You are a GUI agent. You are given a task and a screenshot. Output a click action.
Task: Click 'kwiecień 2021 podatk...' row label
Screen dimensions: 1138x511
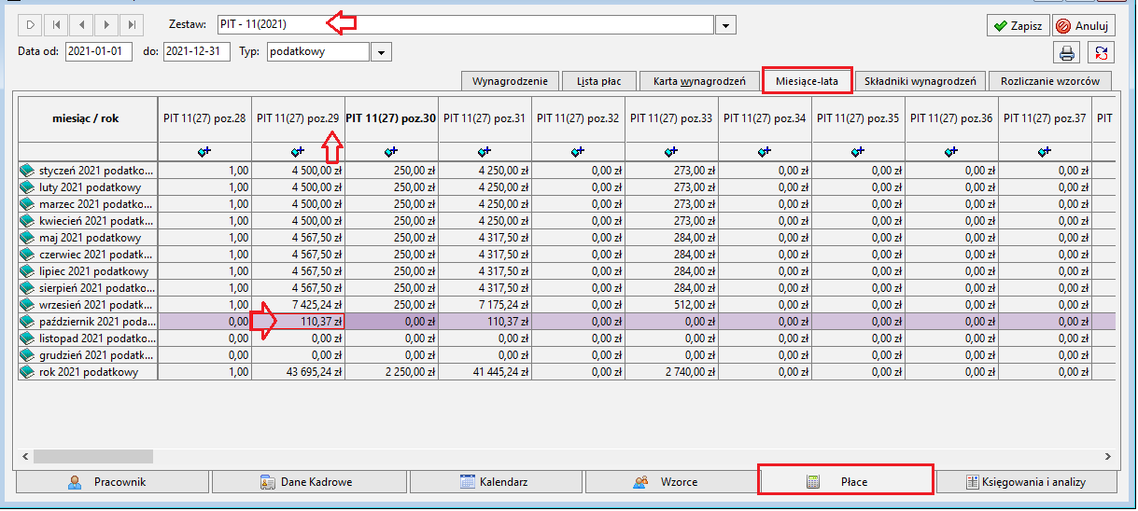97,221
